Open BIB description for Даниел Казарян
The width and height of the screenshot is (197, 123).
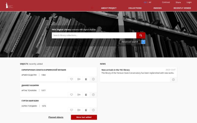click(79, 95)
